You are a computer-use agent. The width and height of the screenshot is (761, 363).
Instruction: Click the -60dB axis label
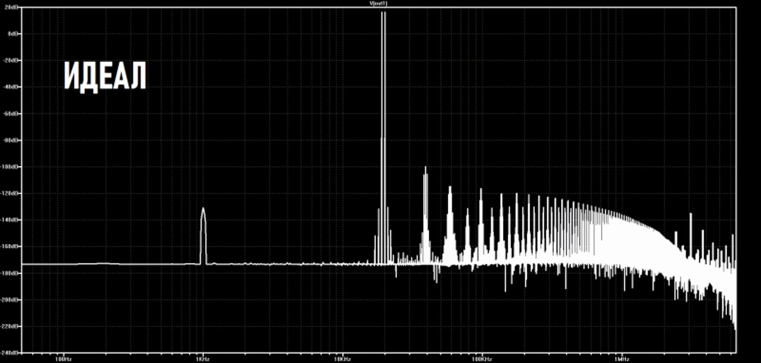pos(11,113)
